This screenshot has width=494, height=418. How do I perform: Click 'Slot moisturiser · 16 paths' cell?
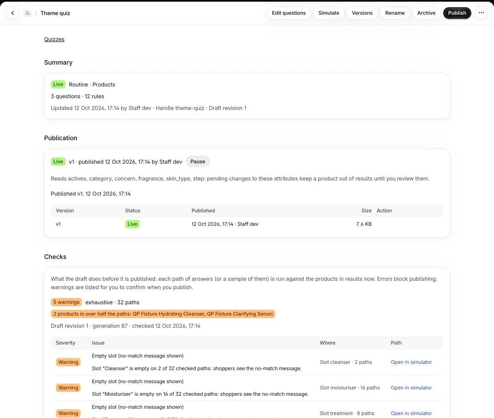(x=349, y=388)
